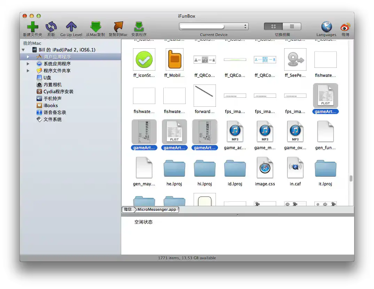374x289 pixels.
Task: Select the image.css file thumbnail
Action: (x=265, y=168)
